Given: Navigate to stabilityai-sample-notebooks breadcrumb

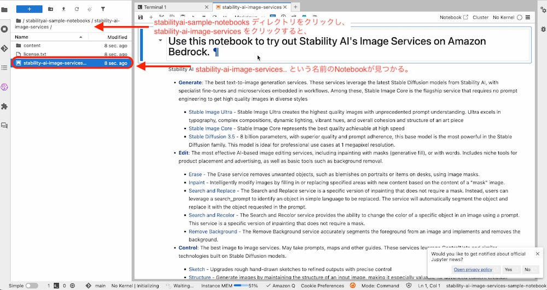Looking at the screenshot, I should [58, 21].
